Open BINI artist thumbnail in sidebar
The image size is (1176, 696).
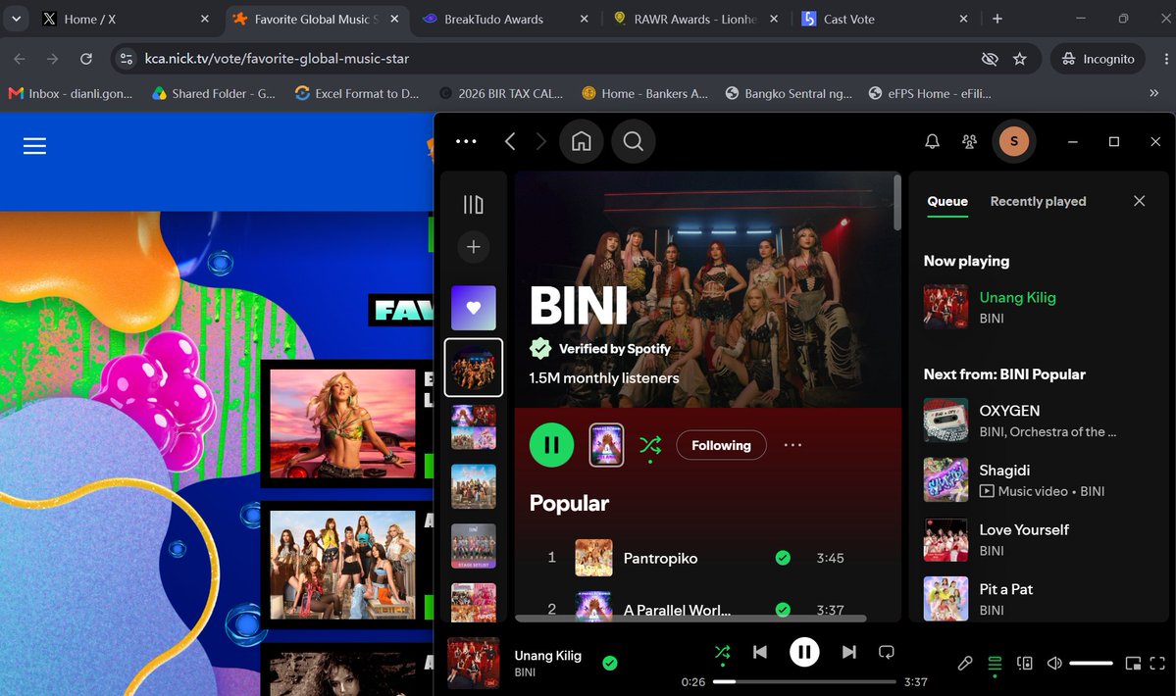pos(474,367)
